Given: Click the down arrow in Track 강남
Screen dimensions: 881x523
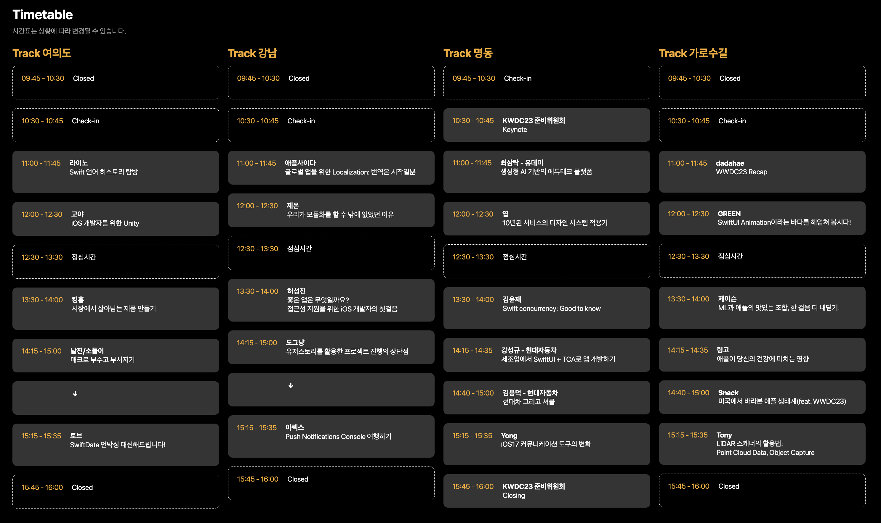Looking at the screenshot, I should [291, 385].
